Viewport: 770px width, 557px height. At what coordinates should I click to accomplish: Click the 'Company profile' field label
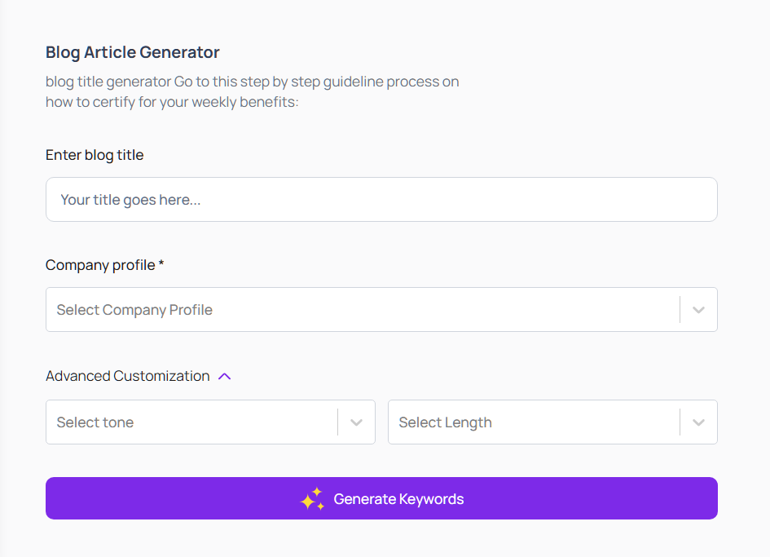pyautogui.click(x=99, y=265)
